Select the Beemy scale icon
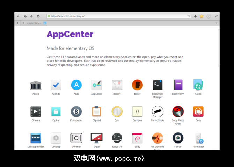This screenshot has width=234, height=167. pos(117,85)
